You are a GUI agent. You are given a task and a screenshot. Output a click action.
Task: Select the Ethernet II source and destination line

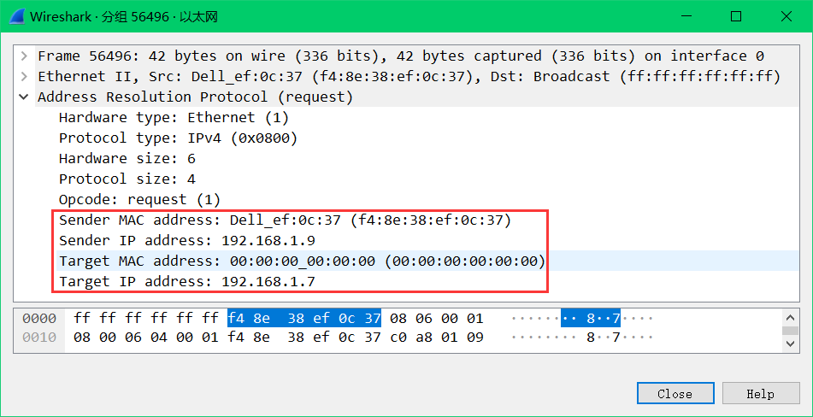click(x=409, y=77)
